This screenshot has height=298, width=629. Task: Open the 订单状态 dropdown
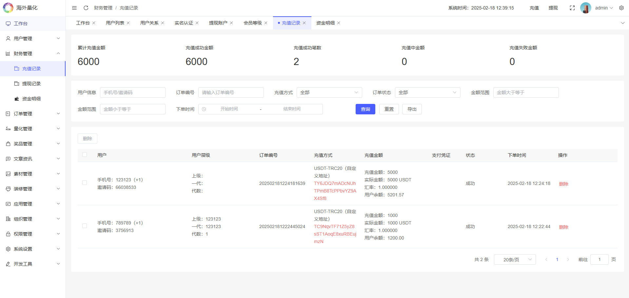click(x=427, y=92)
